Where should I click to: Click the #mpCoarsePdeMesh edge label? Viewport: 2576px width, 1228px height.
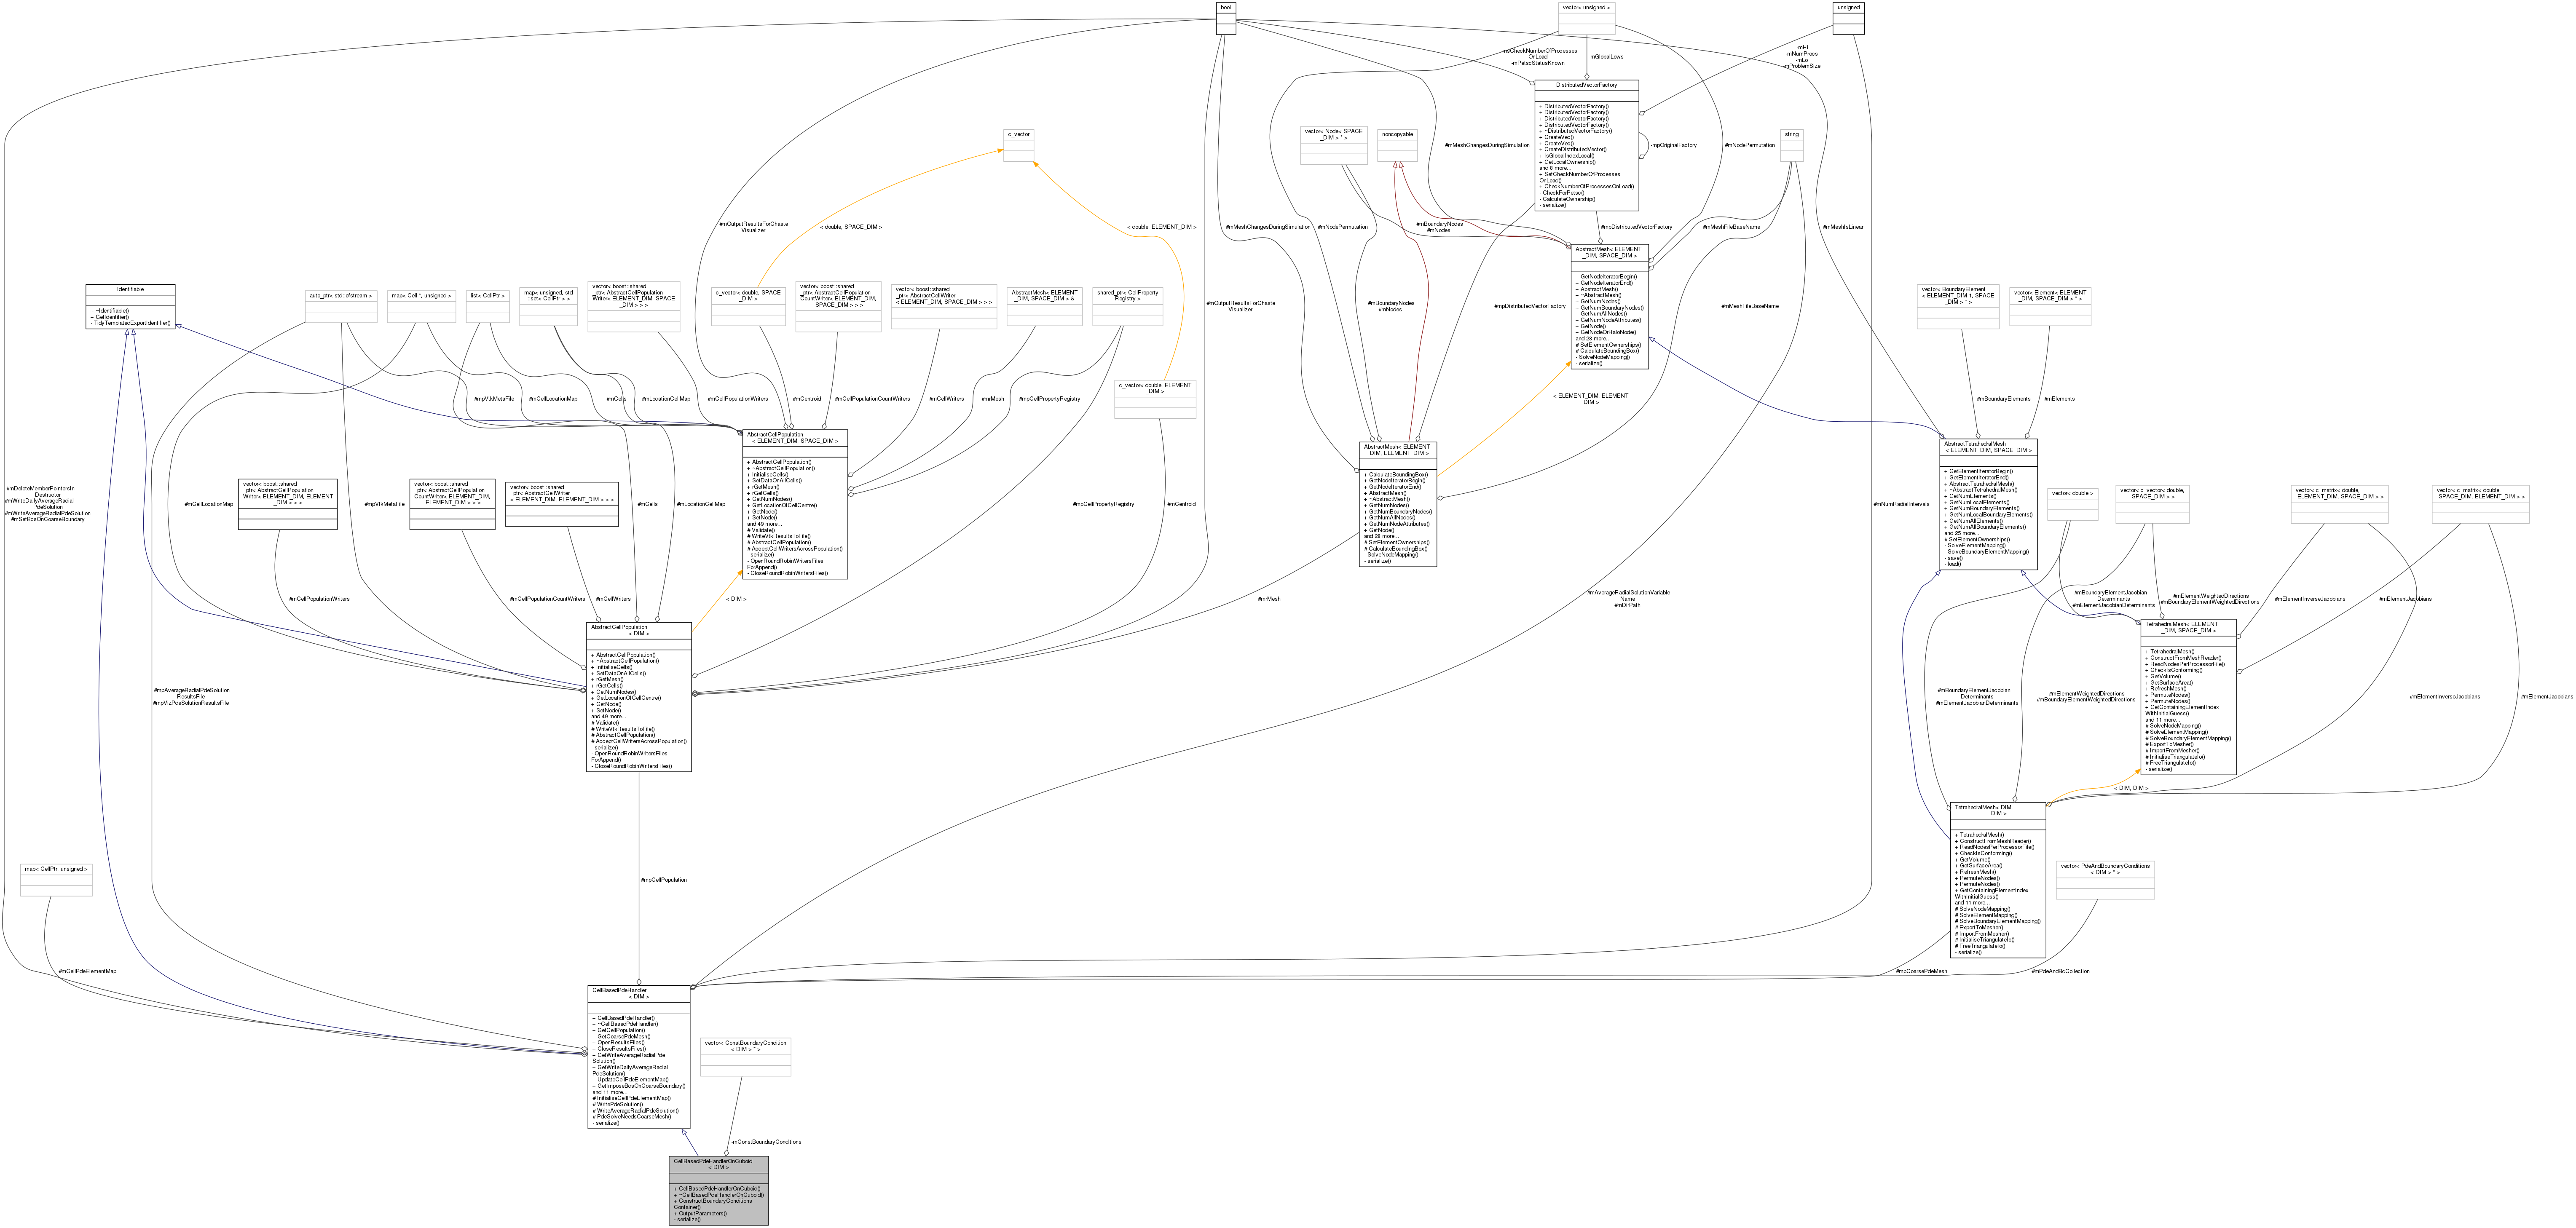click(x=1921, y=971)
